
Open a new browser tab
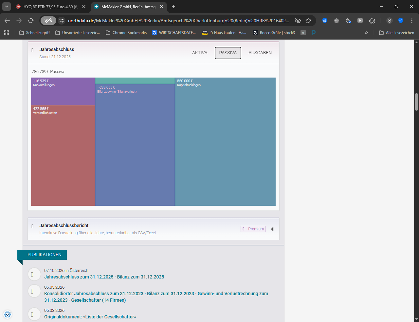173,7
